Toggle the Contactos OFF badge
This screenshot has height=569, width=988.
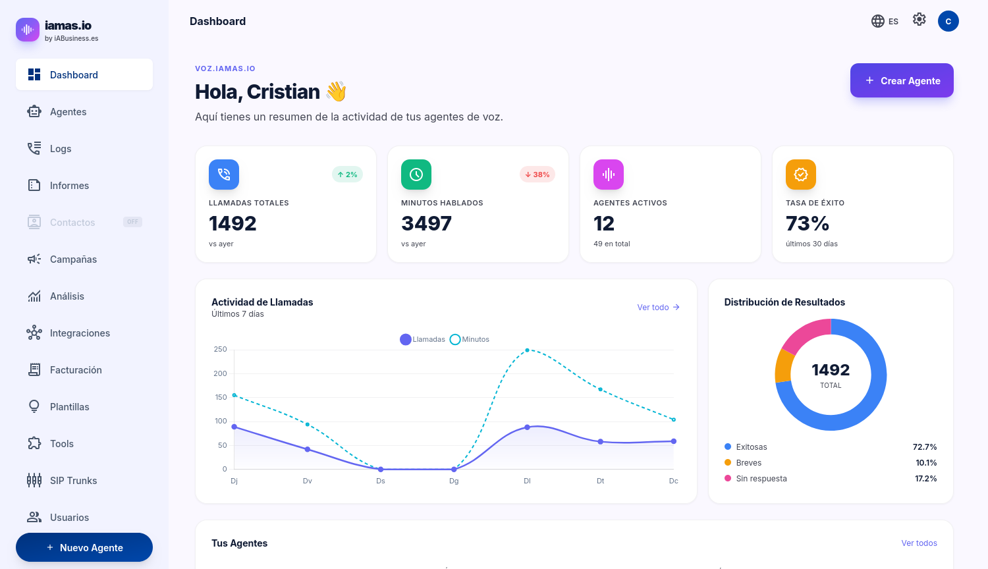tap(132, 222)
